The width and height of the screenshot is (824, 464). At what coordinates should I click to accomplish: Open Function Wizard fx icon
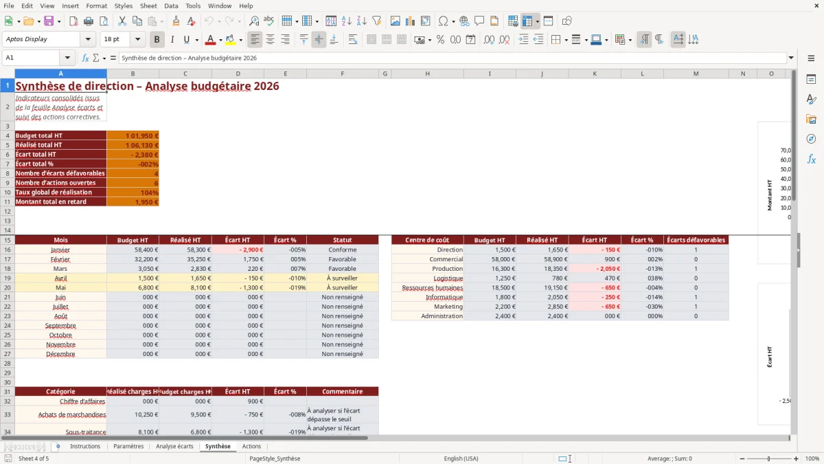click(x=85, y=58)
